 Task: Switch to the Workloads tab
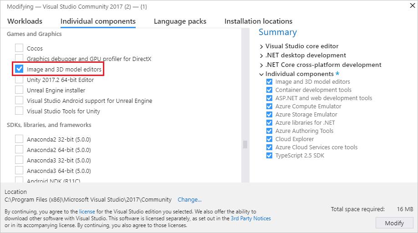tap(25, 21)
